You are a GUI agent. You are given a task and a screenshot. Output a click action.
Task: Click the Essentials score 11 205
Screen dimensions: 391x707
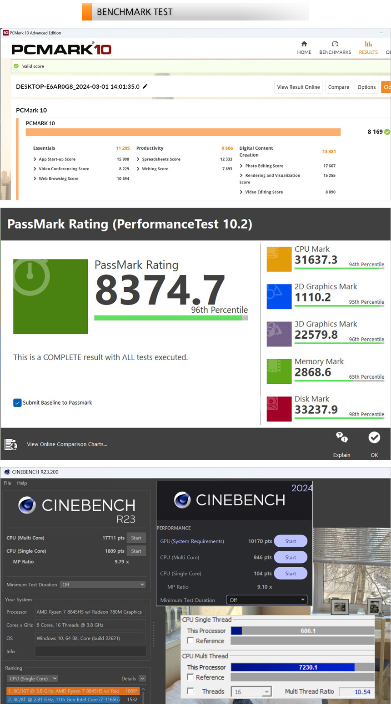pyautogui.click(x=123, y=148)
